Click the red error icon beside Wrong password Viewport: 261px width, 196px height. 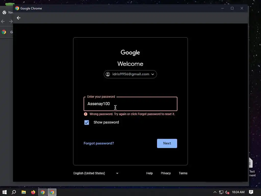coord(86,114)
